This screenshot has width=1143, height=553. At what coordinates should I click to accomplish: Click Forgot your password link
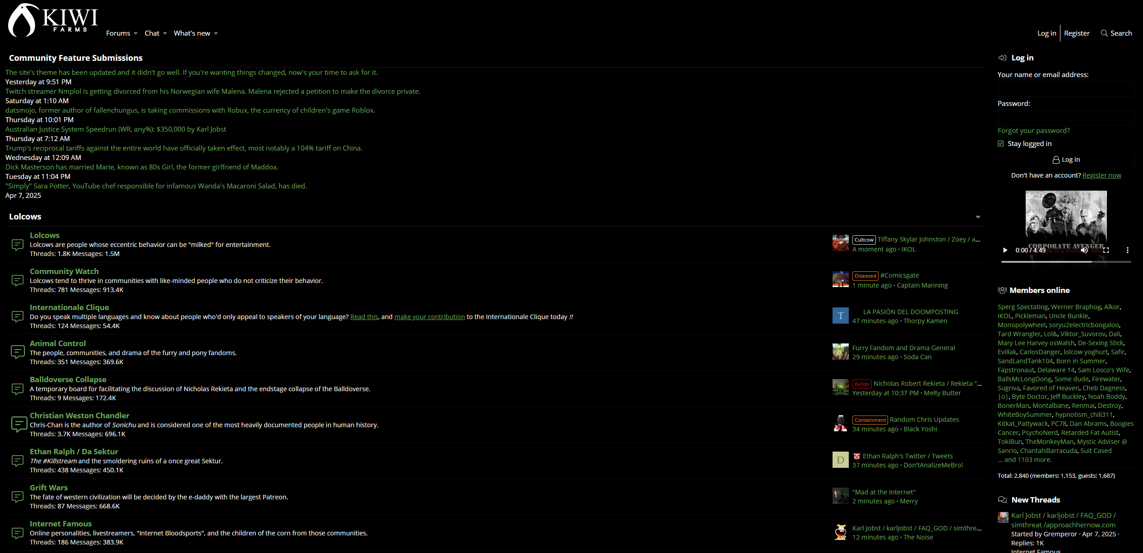[1033, 130]
